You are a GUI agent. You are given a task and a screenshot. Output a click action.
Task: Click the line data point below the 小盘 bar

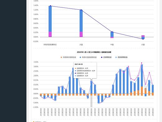click(143, 39)
